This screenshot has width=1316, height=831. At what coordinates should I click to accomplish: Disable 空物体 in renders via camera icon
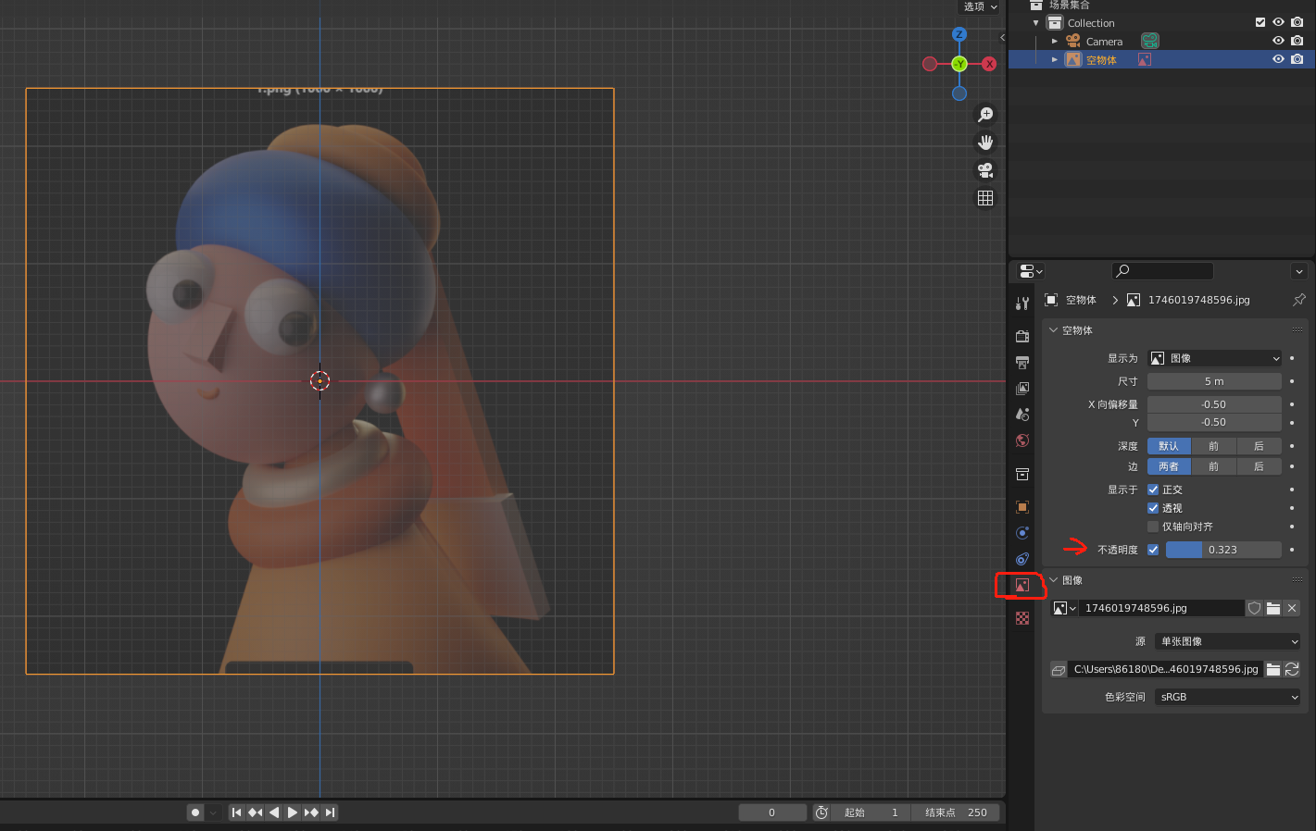[1297, 59]
